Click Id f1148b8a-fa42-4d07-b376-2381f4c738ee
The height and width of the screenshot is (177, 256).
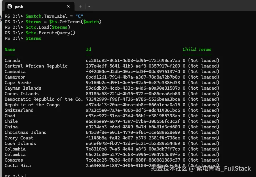click(x=133, y=138)
